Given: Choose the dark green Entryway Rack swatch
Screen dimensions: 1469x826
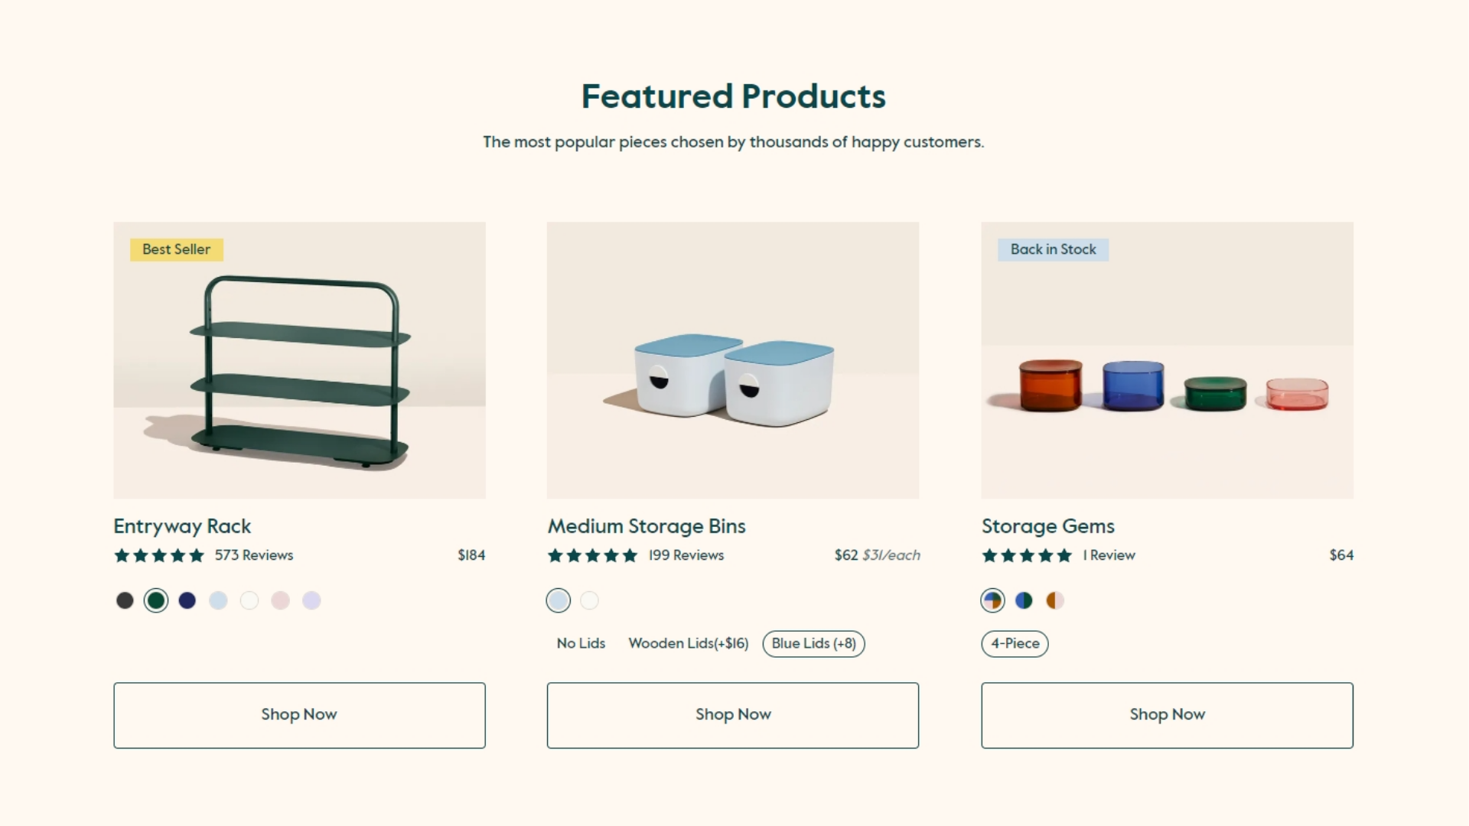Looking at the screenshot, I should point(156,601).
